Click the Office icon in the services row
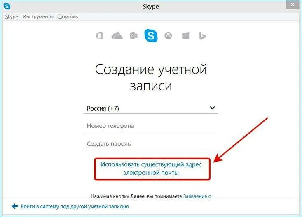 [x=99, y=36]
